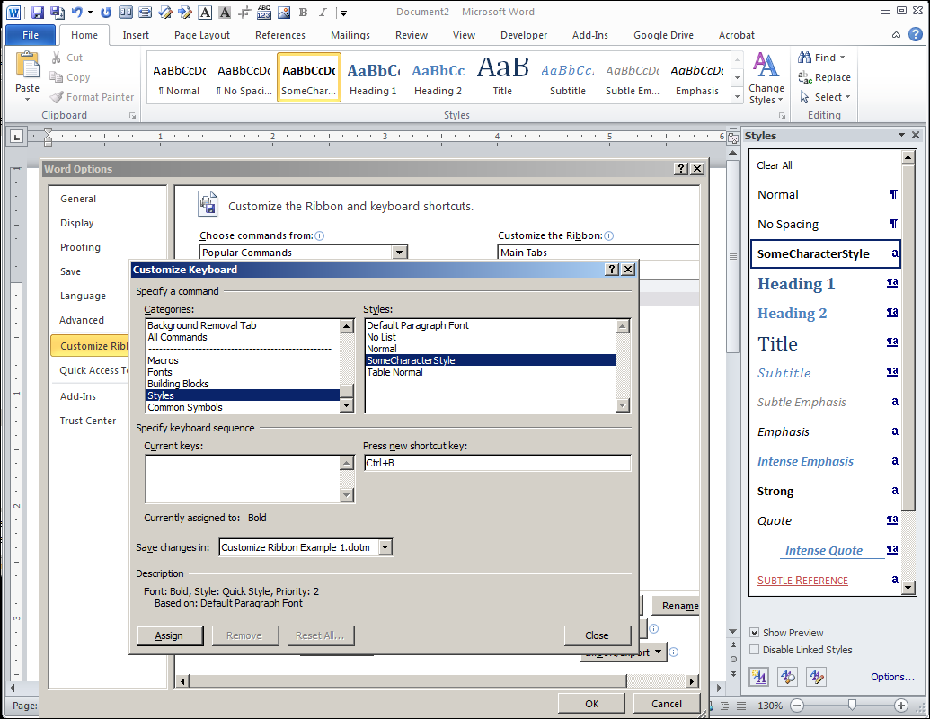
Task: Open the Select dropdown in Editing group
Action: click(825, 97)
